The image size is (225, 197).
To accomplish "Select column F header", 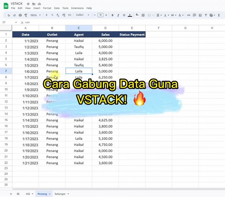I will point(159,28).
